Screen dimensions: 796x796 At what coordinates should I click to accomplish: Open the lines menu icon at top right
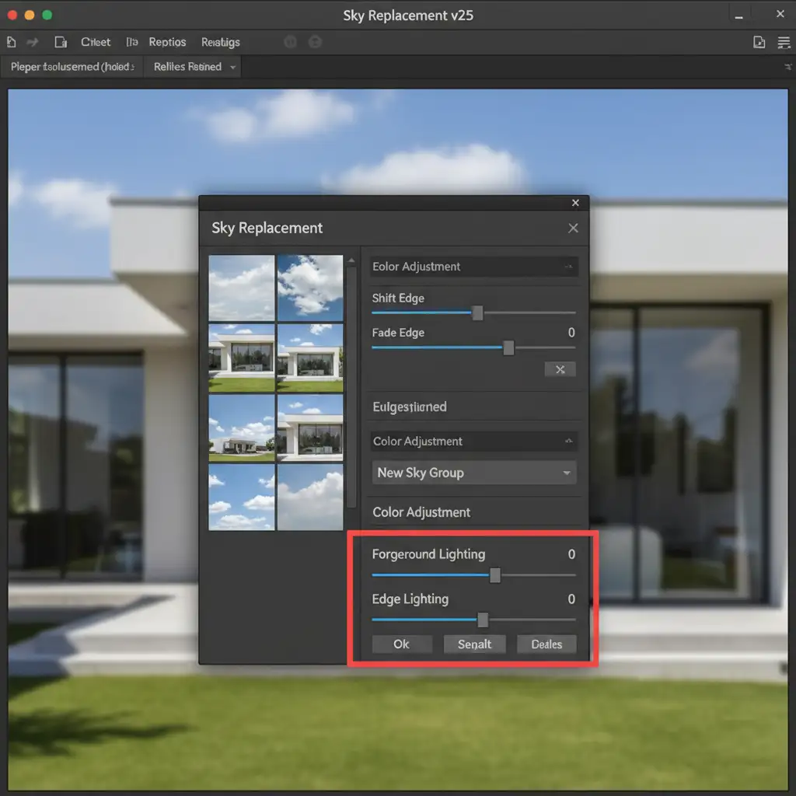click(x=782, y=42)
